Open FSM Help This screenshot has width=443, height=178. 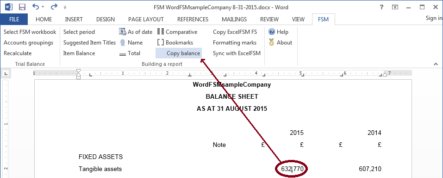click(x=279, y=32)
